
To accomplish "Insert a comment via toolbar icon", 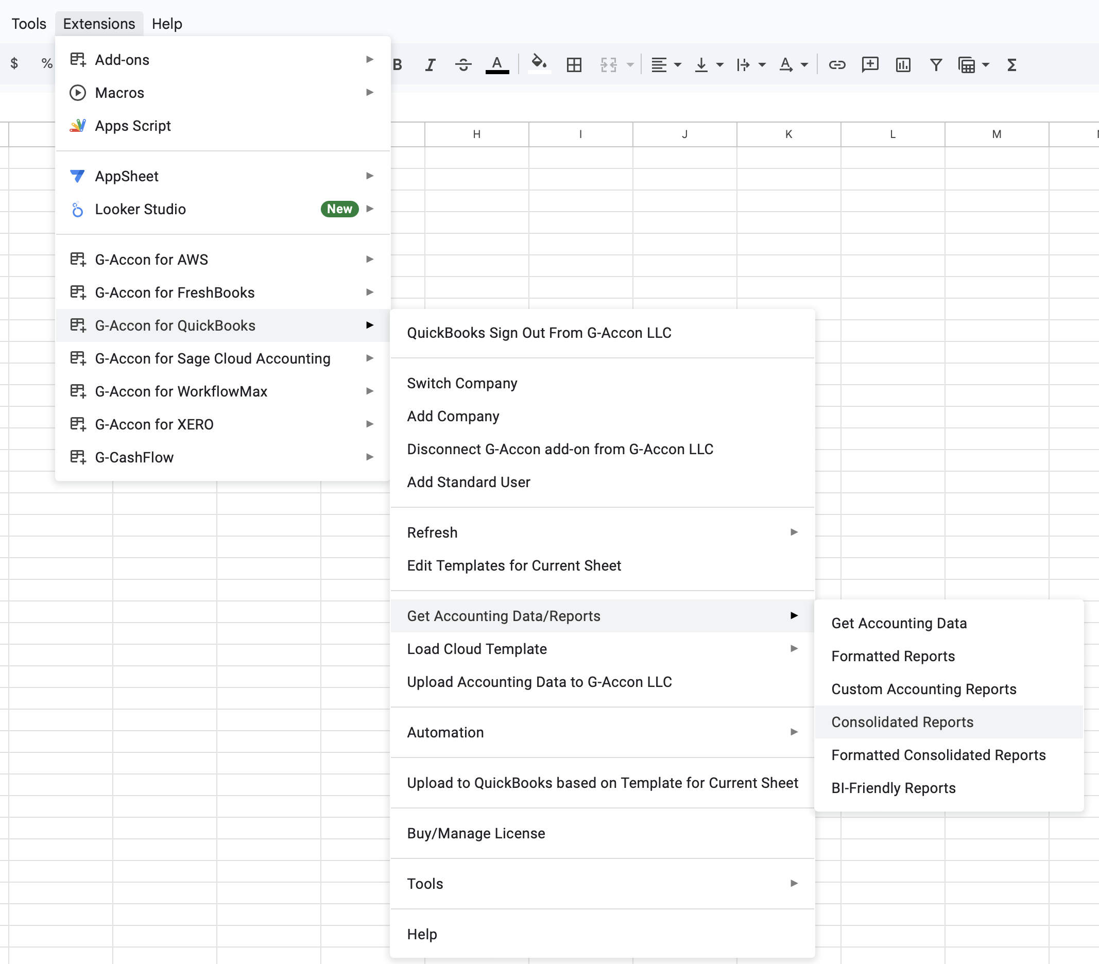I will pyautogui.click(x=869, y=65).
